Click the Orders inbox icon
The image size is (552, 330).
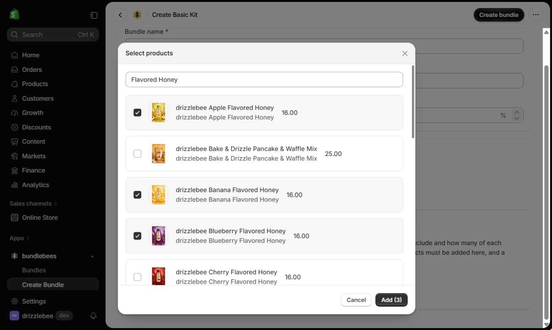point(15,70)
